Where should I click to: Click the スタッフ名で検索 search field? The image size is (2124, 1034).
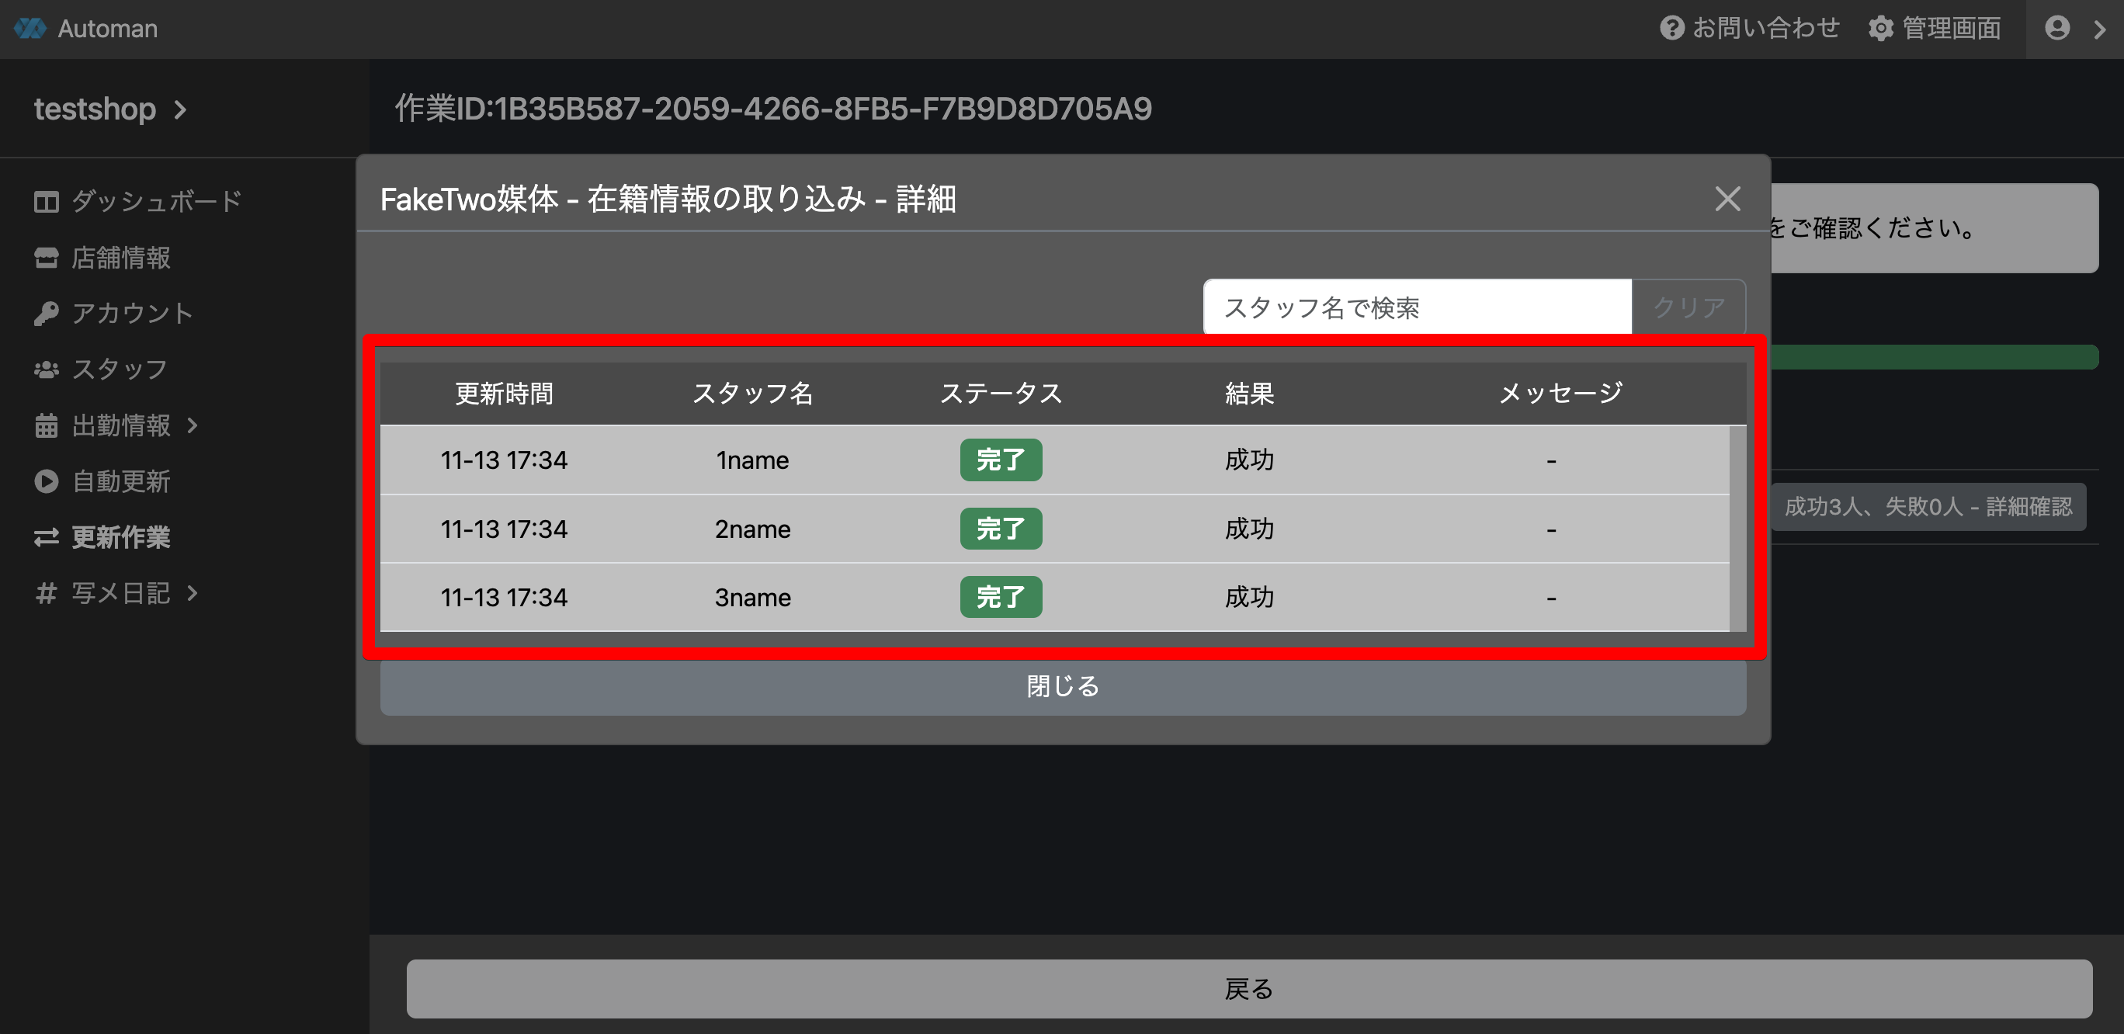[1417, 307]
